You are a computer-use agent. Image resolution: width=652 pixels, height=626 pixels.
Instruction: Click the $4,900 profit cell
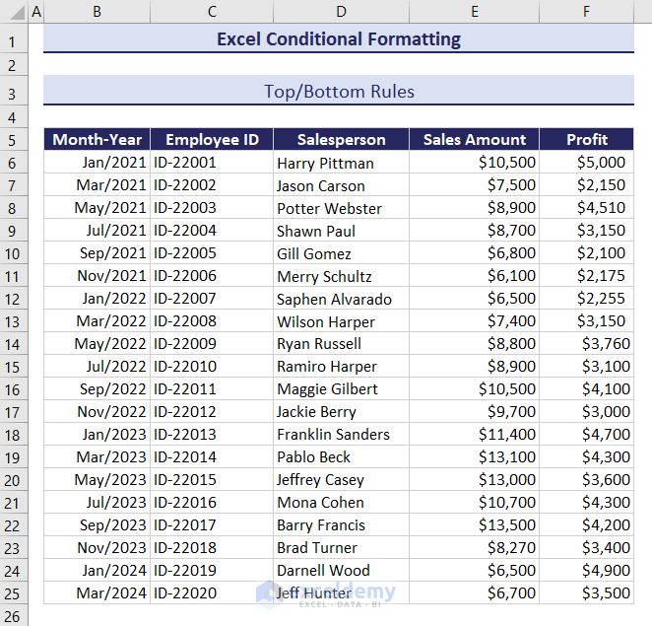click(x=586, y=571)
